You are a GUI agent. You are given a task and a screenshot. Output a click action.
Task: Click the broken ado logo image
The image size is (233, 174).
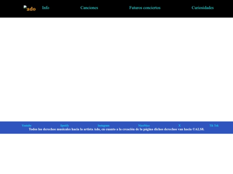click(30, 9)
